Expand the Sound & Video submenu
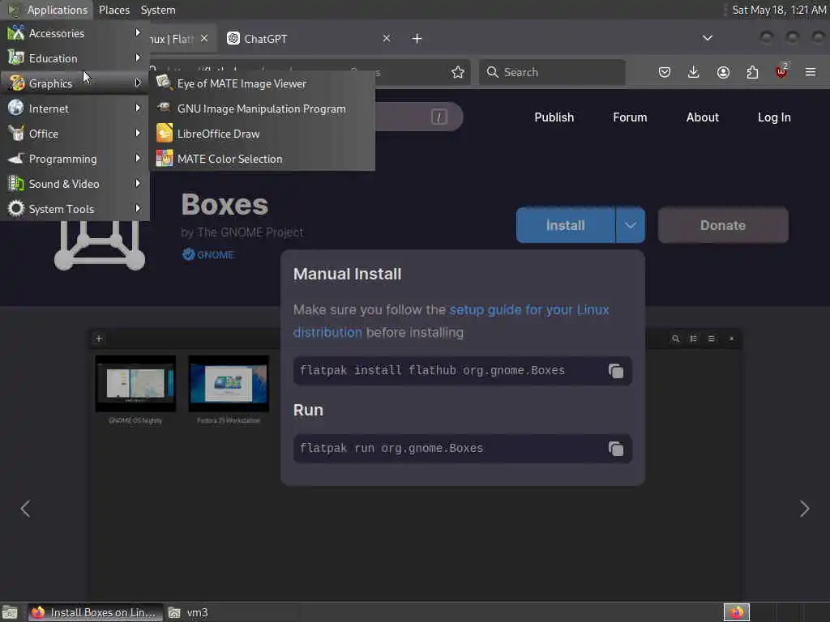The width and height of the screenshot is (830, 622). pyautogui.click(x=74, y=184)
